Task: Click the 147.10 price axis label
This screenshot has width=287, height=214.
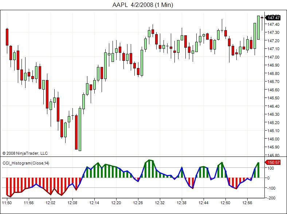Action: pos(274,49)
